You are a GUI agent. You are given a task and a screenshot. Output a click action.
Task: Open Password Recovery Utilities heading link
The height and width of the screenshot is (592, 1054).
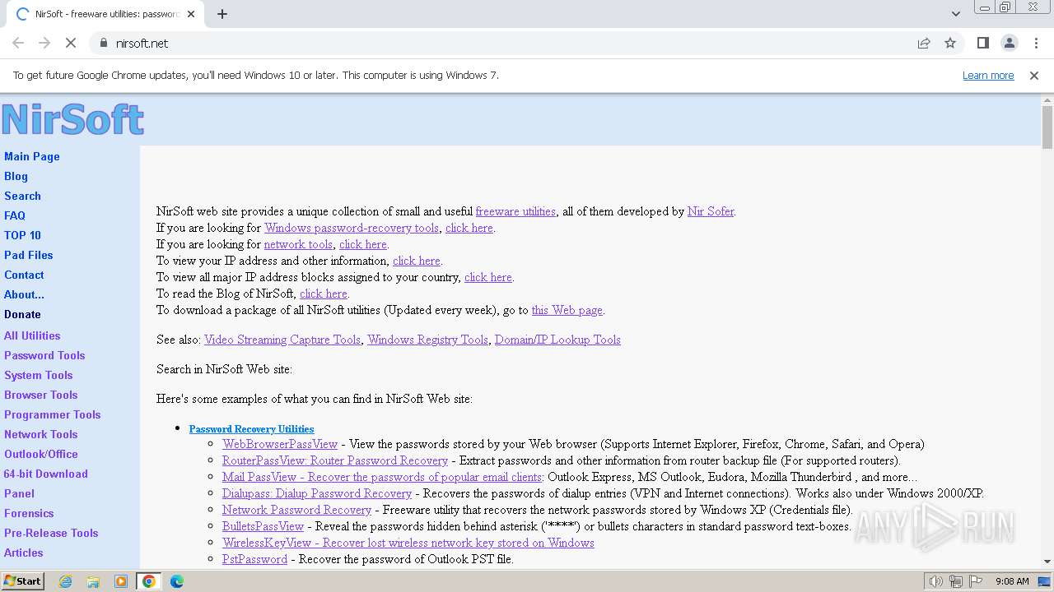point(251,428)
